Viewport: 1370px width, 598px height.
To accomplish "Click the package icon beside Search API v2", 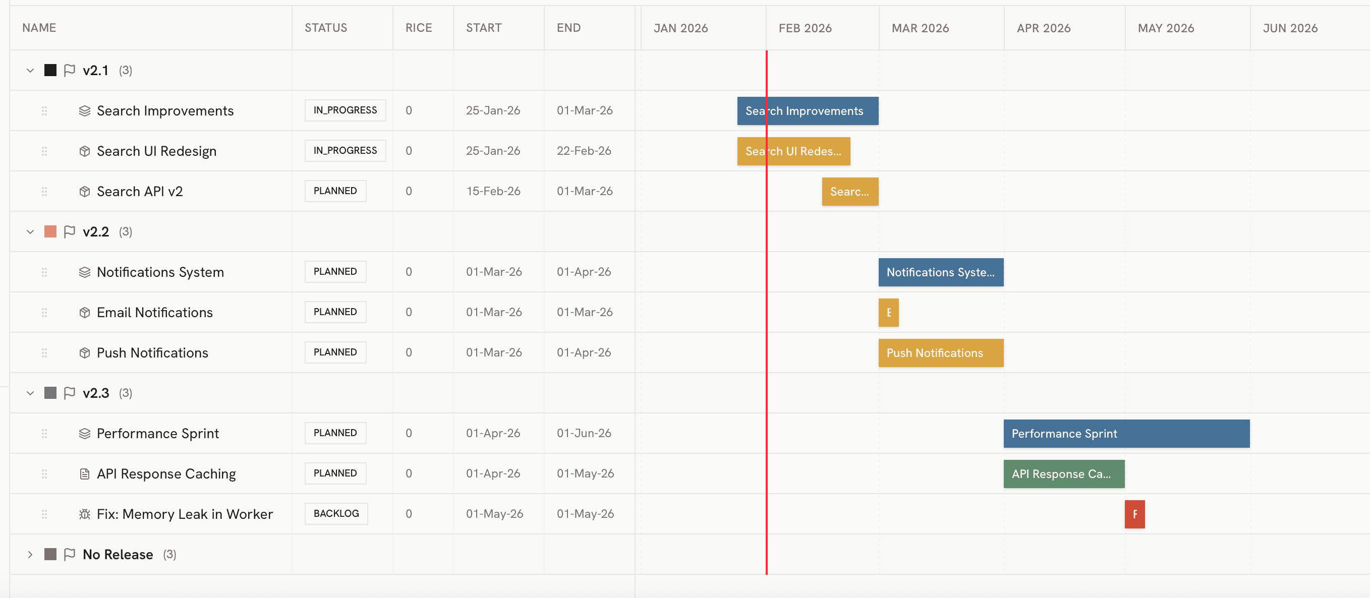I will tap(84, 192).
